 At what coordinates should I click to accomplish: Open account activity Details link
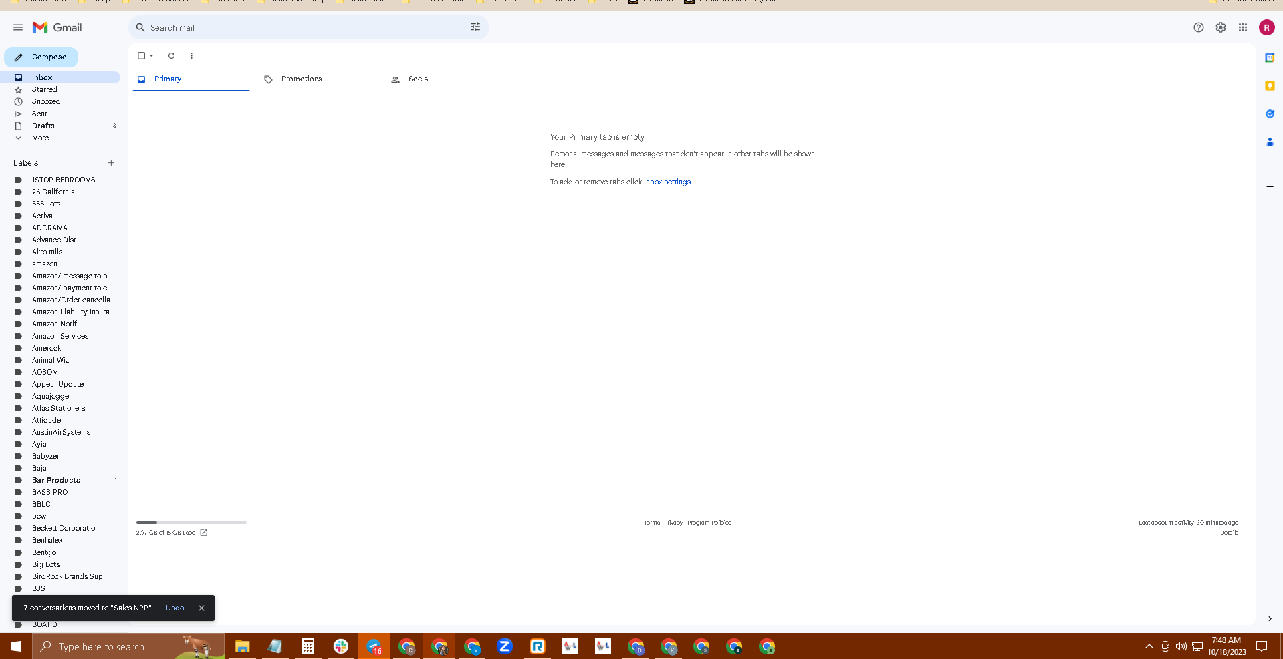(1229, 533)
